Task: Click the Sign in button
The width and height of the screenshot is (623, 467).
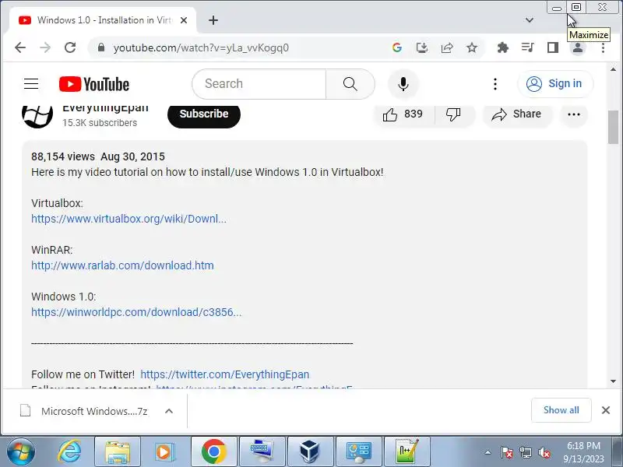Action: point(555,84)
